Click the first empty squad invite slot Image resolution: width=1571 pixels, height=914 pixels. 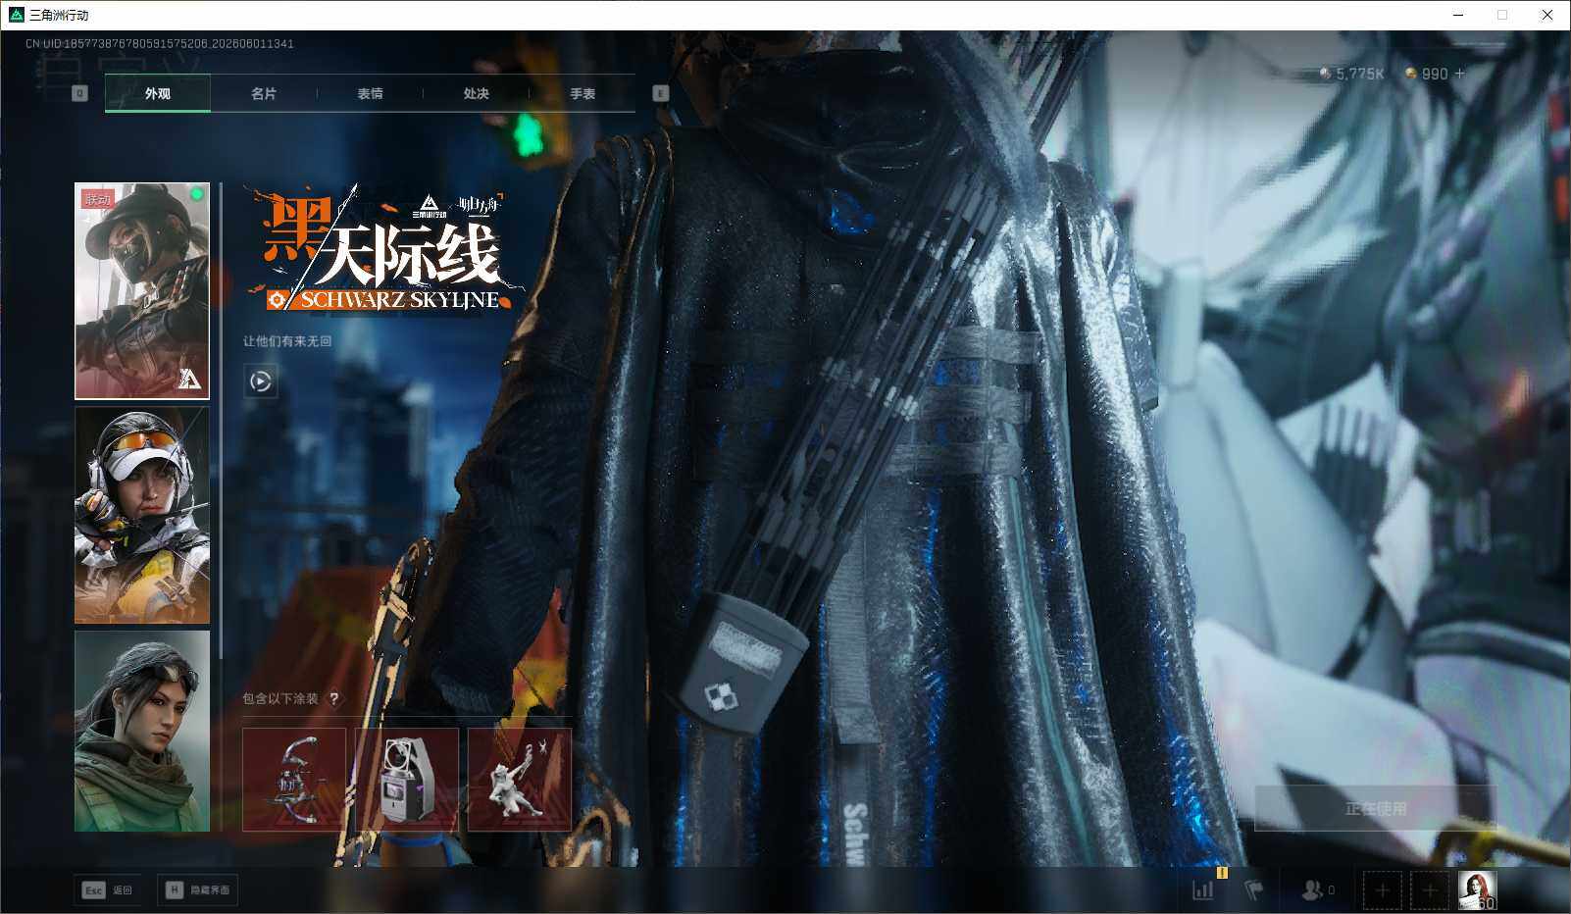click(1382, 889)
